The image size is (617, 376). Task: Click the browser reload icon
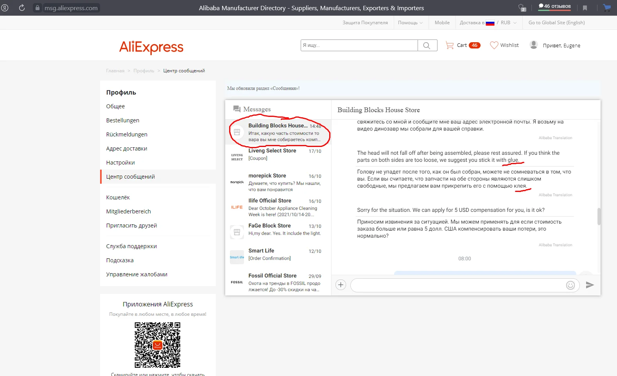(x=22, y=8)
